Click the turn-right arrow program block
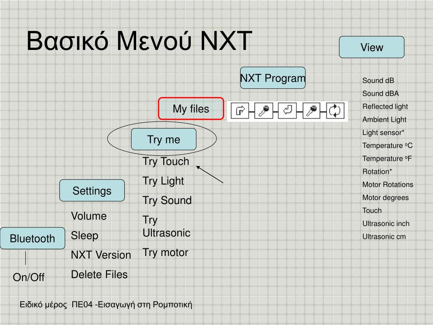The width and height of the screenshot is (433, 325). point(240,110)
